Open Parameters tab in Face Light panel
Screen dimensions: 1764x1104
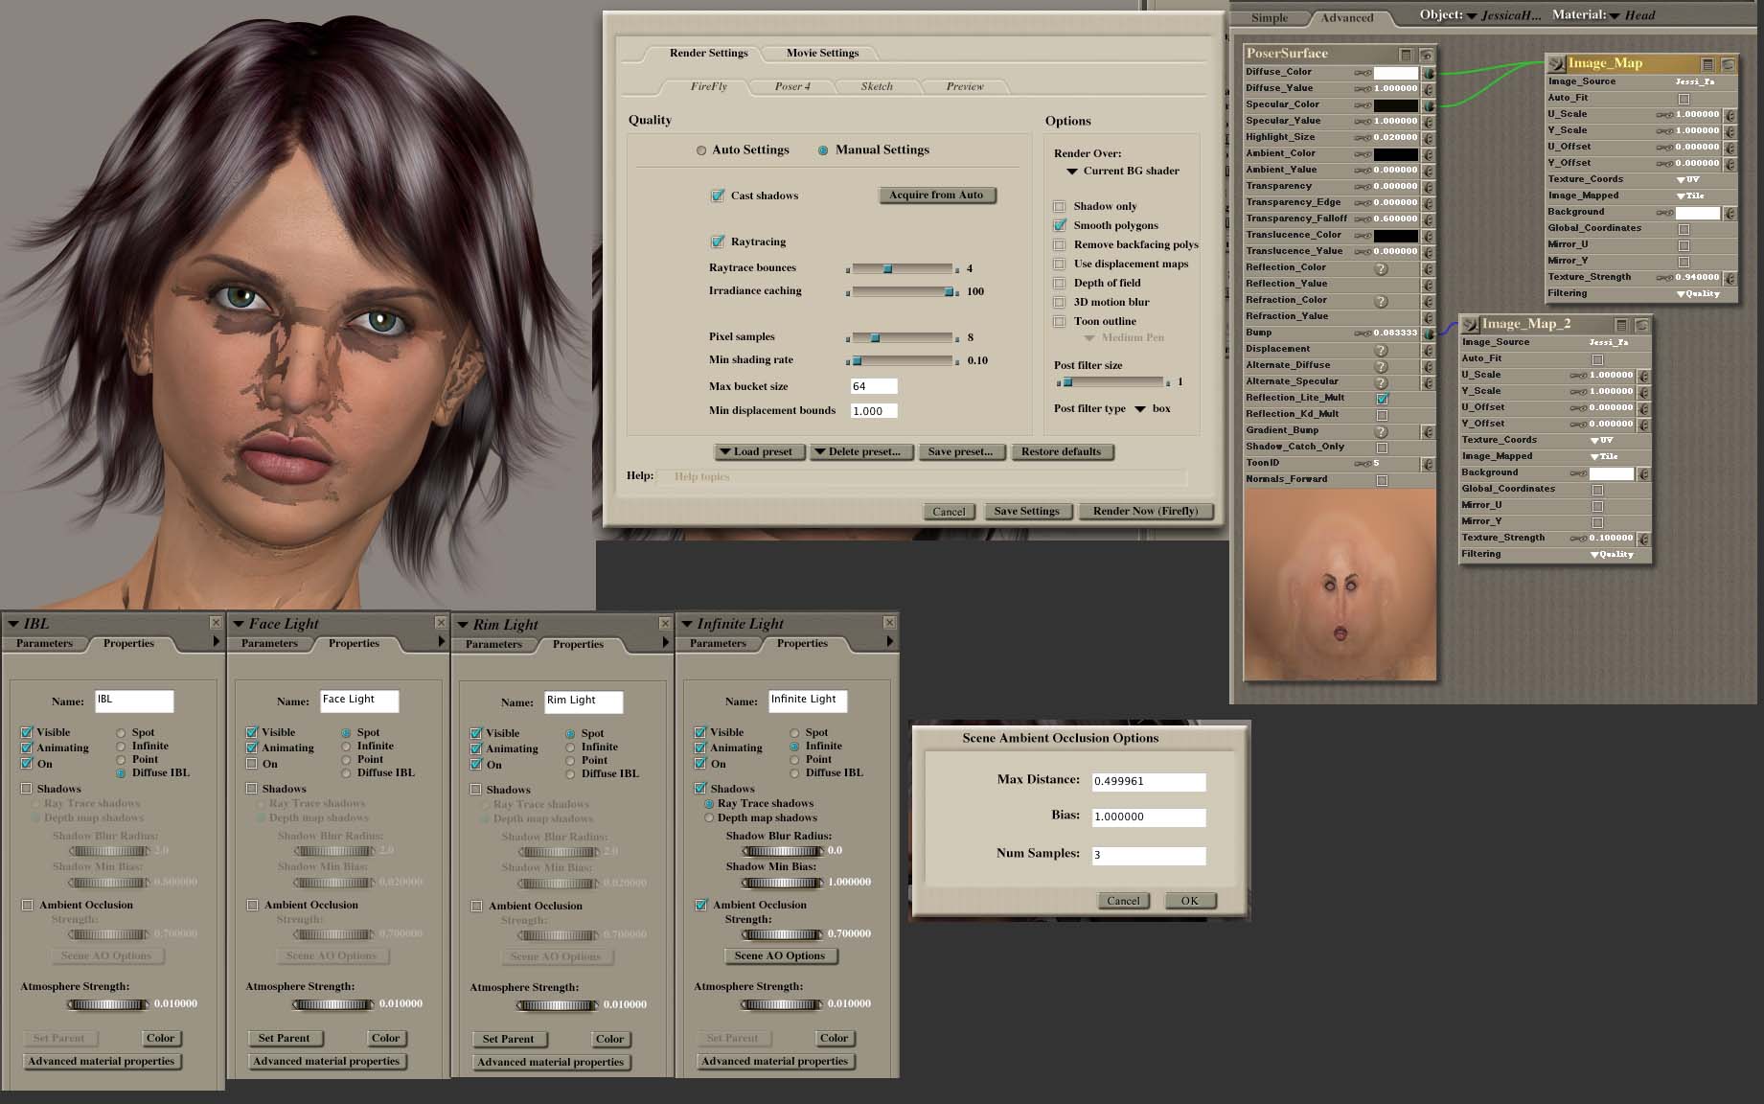(x=269, y=643)
